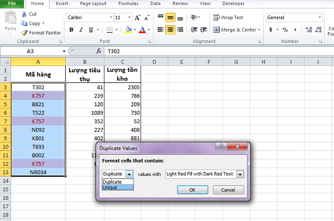Image resolution: width=334 pixels, height=221 pixels.
Task: Open the Light Red Fill format dropdown
Action: pos(240,174)
